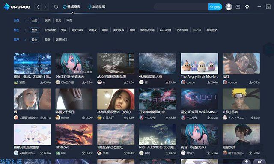The image size is (274, 164).
Task: Switch to the 本地壁纸 tab
Action: 96,7
